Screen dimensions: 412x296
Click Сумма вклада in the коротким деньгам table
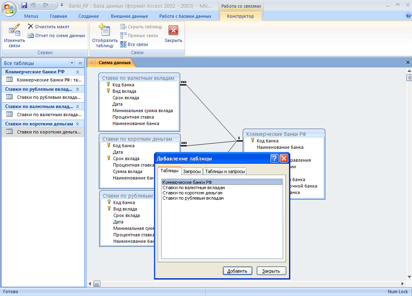tap(127, 171)
